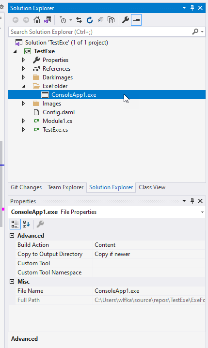Open Properties wrench icon in Solution Explorer toolbar

(126, 20)
